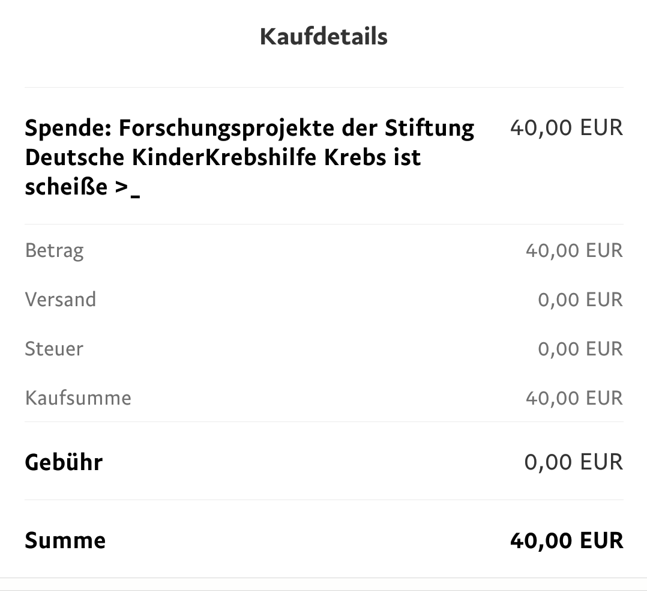This screenshot has height=616, width=647.
Task: Select the Steuer label
Action: 54,349
